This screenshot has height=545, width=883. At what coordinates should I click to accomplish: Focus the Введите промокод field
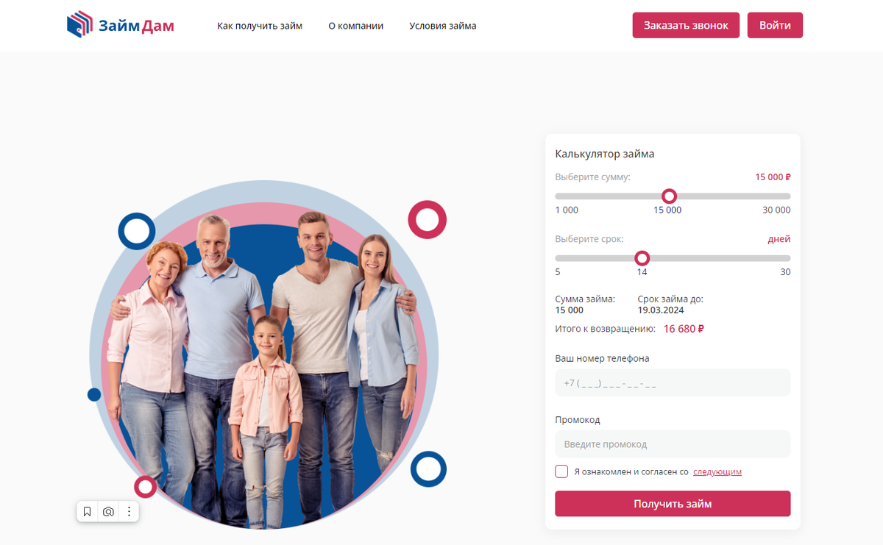[x=673, y=444]
